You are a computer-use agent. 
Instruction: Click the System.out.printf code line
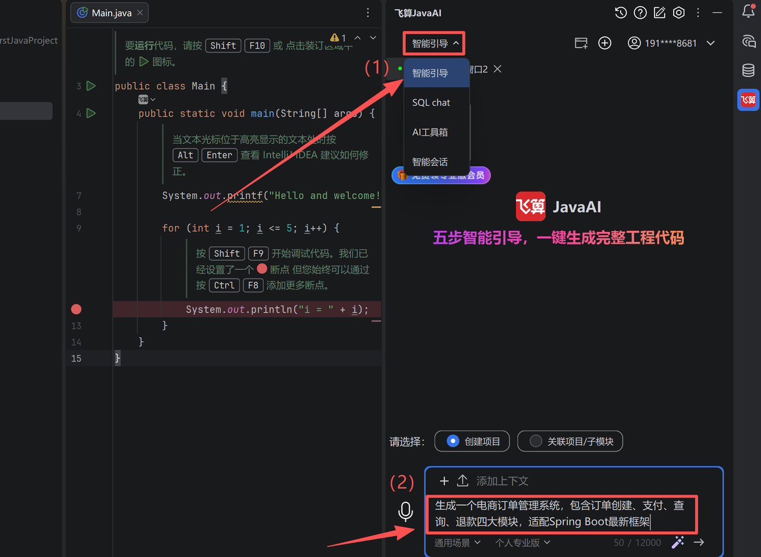click(x=271, y=196)
